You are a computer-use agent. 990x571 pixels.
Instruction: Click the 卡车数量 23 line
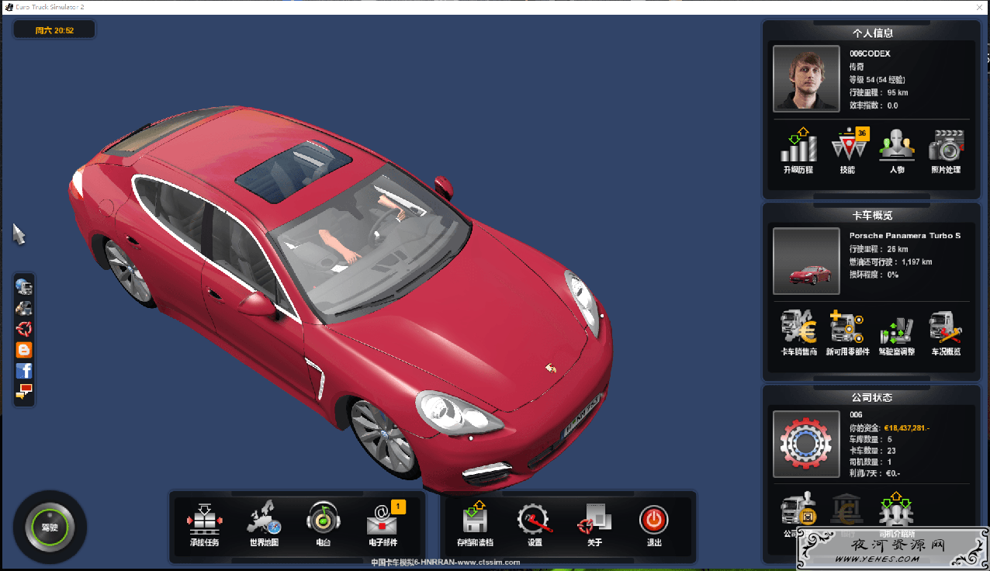(x=873, y=450)
